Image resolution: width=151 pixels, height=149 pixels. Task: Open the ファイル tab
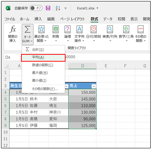(x=10, y=19)
